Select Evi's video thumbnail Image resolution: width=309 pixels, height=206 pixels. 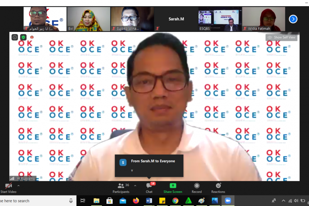pyautogui.click(x=89, y=19)
